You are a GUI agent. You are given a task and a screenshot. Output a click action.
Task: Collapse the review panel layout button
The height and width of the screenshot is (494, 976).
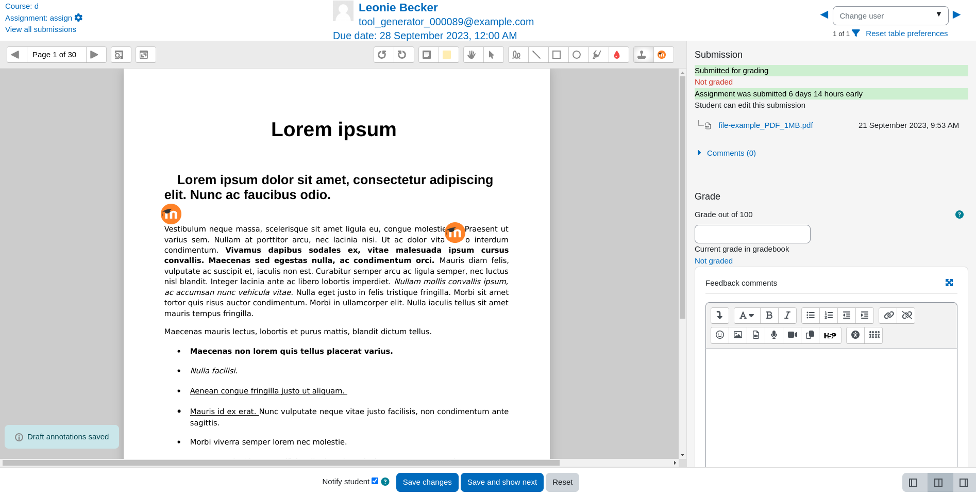[914, 483]
